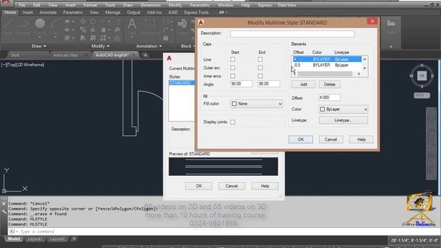Open the WCS dropdown below ViewCube

click(x=422, y=95)
